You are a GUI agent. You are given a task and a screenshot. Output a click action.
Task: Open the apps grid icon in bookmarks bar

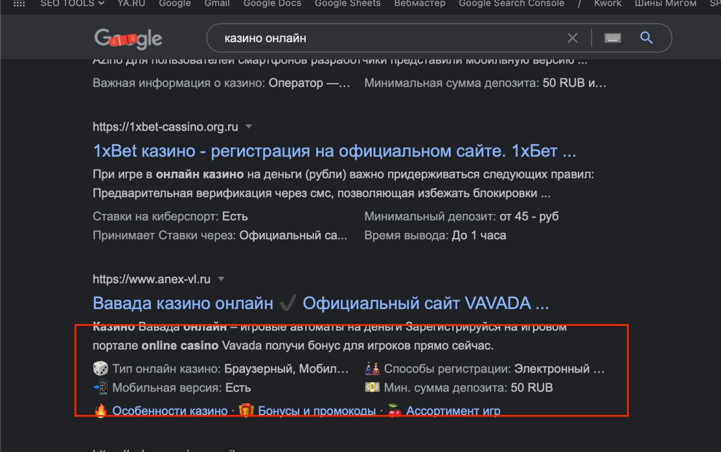coord(19,3)
